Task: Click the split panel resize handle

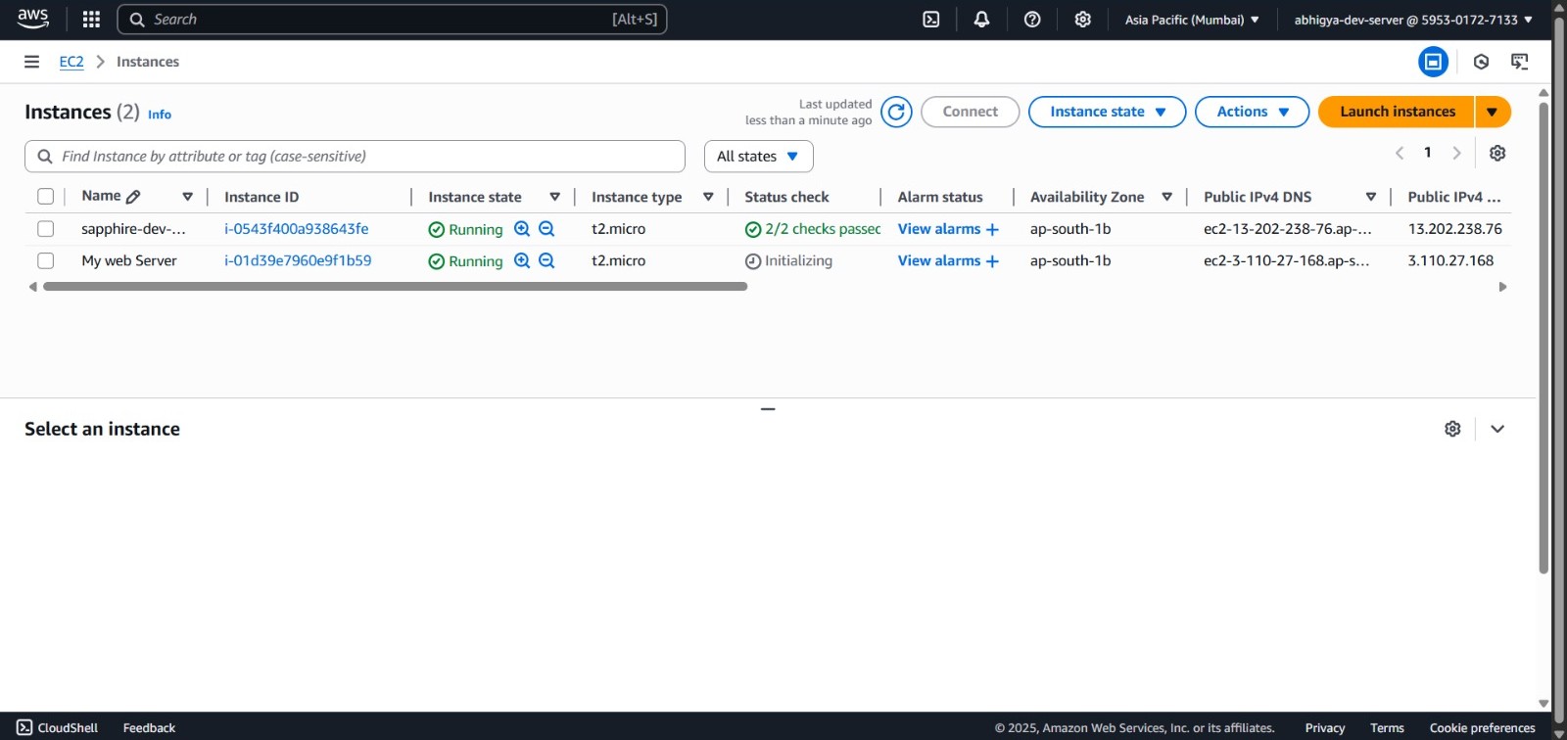Action: point(768,409)
